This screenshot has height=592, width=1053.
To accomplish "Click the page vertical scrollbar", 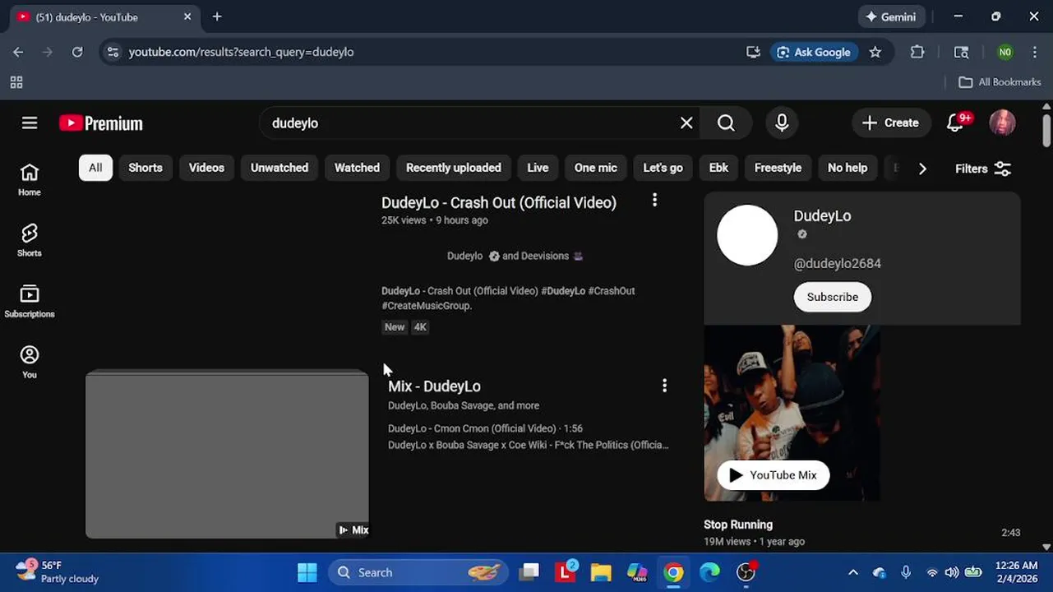I will coord(1046,130).
